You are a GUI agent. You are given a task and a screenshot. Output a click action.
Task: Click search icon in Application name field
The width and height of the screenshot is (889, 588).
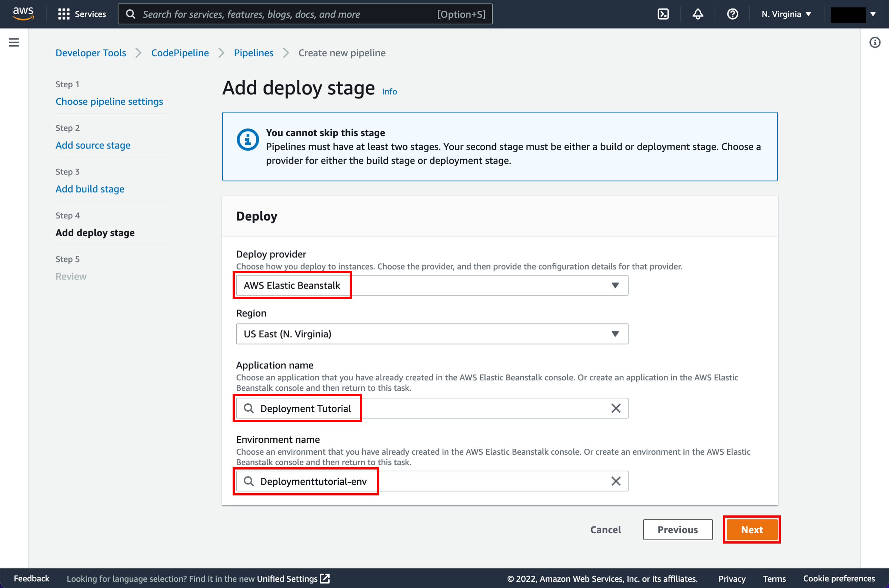[249, 408]
